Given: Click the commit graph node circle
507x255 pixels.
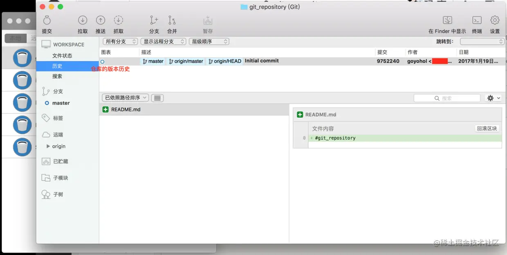Looking at the screenshot, I should (102, 62).
